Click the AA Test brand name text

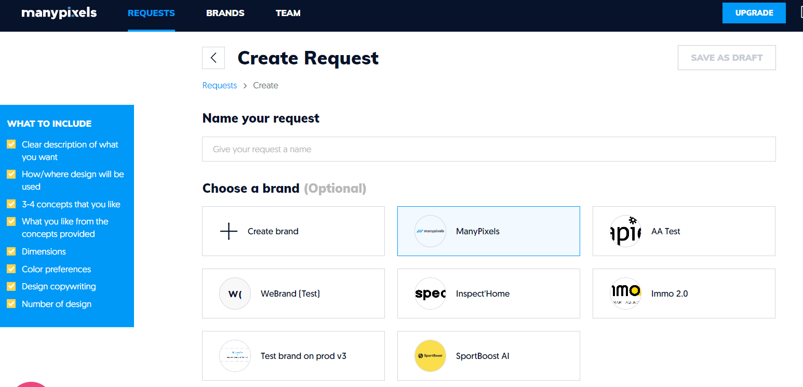(x=666, y=232)
